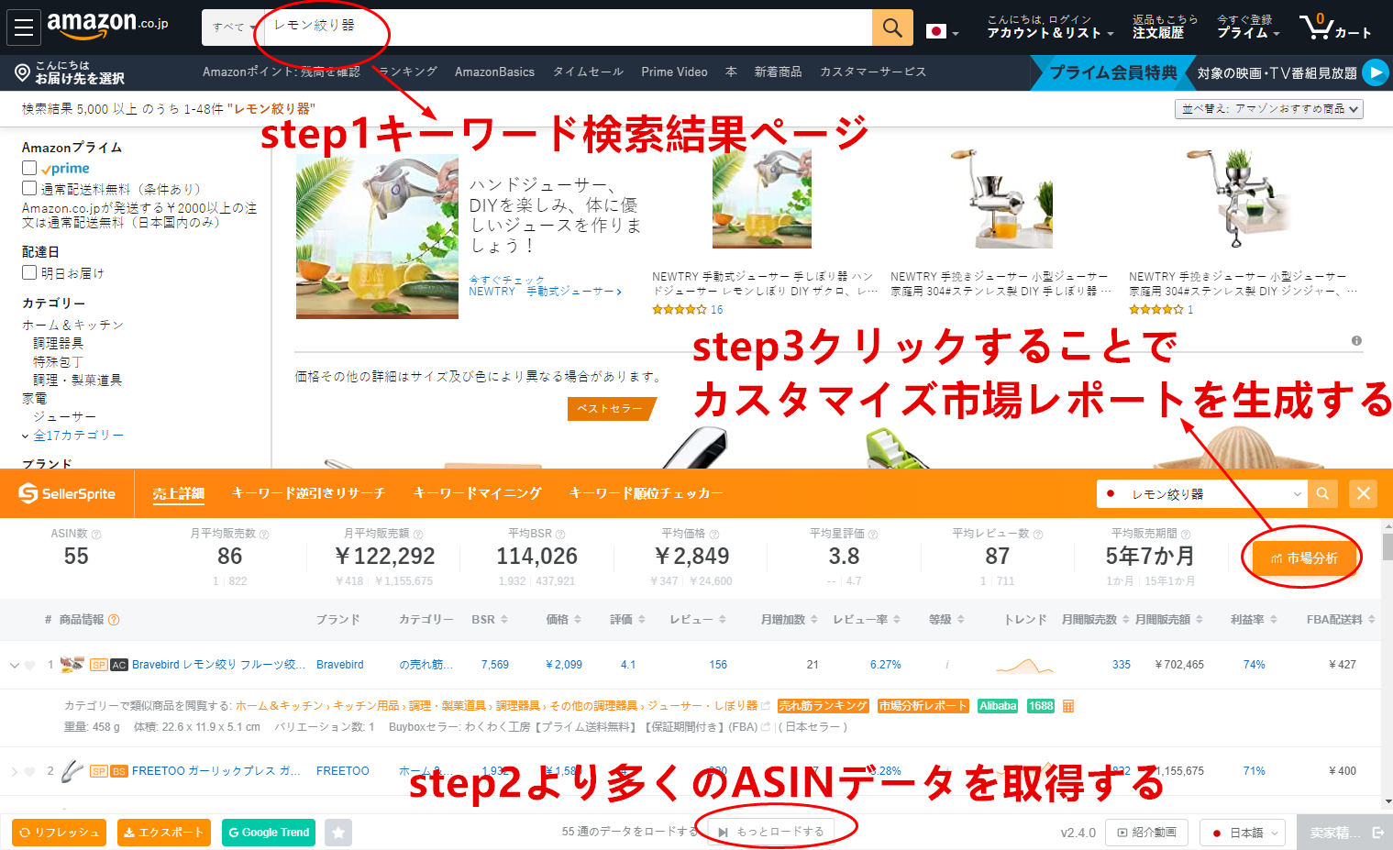
Task: Enable the prime filter checkbox
Action: click(x=29, y=169)
